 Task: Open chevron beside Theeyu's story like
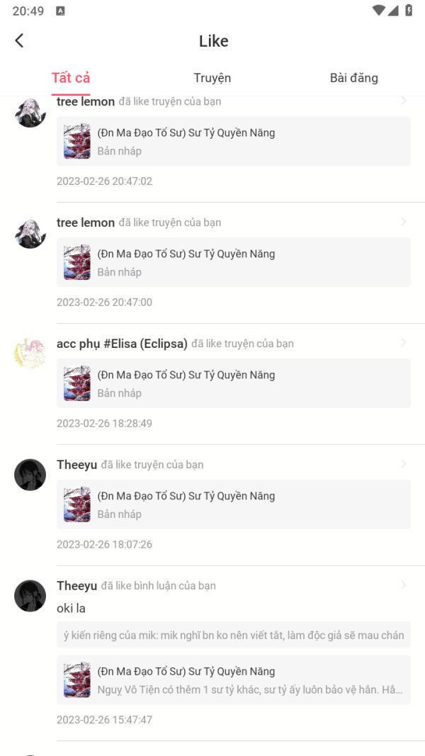click(403, 464)
